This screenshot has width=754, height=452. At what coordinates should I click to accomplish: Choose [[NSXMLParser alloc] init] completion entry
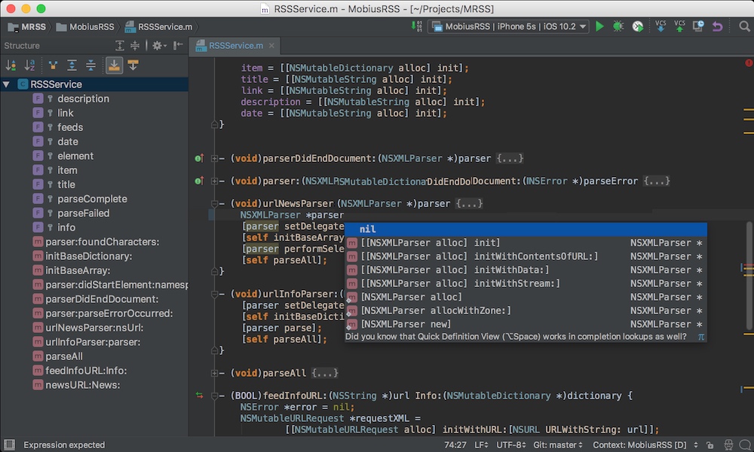click(526, 243)
